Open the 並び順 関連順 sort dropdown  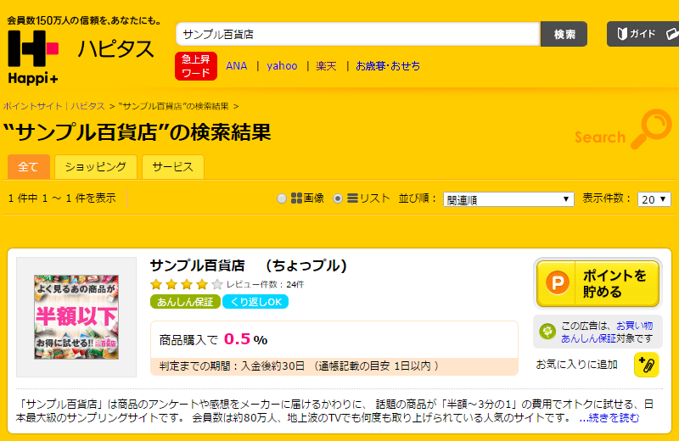[x=508, y=199]
